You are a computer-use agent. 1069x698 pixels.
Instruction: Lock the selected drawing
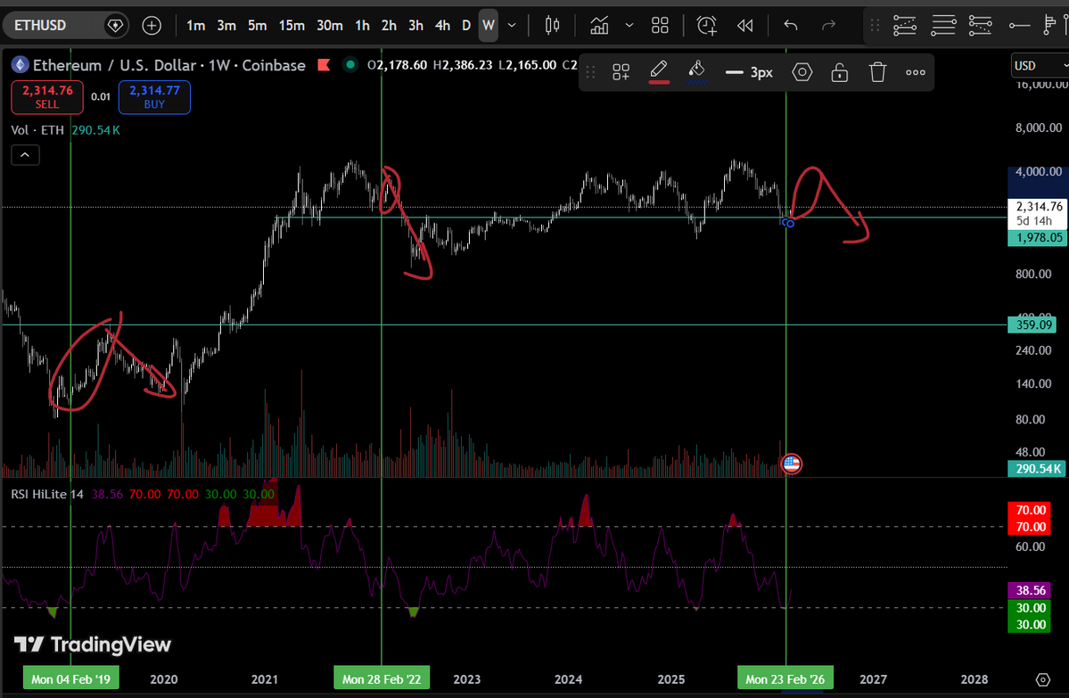point(840,72)
